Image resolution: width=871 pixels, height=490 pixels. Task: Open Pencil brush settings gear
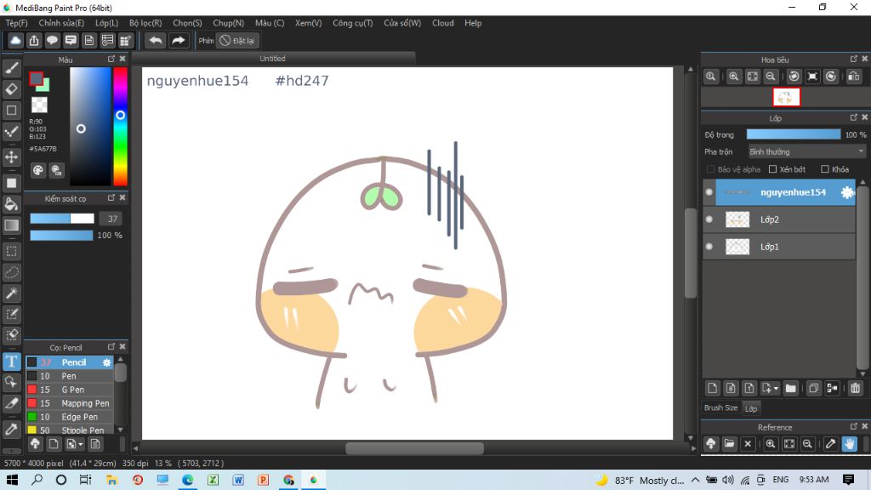106,362
